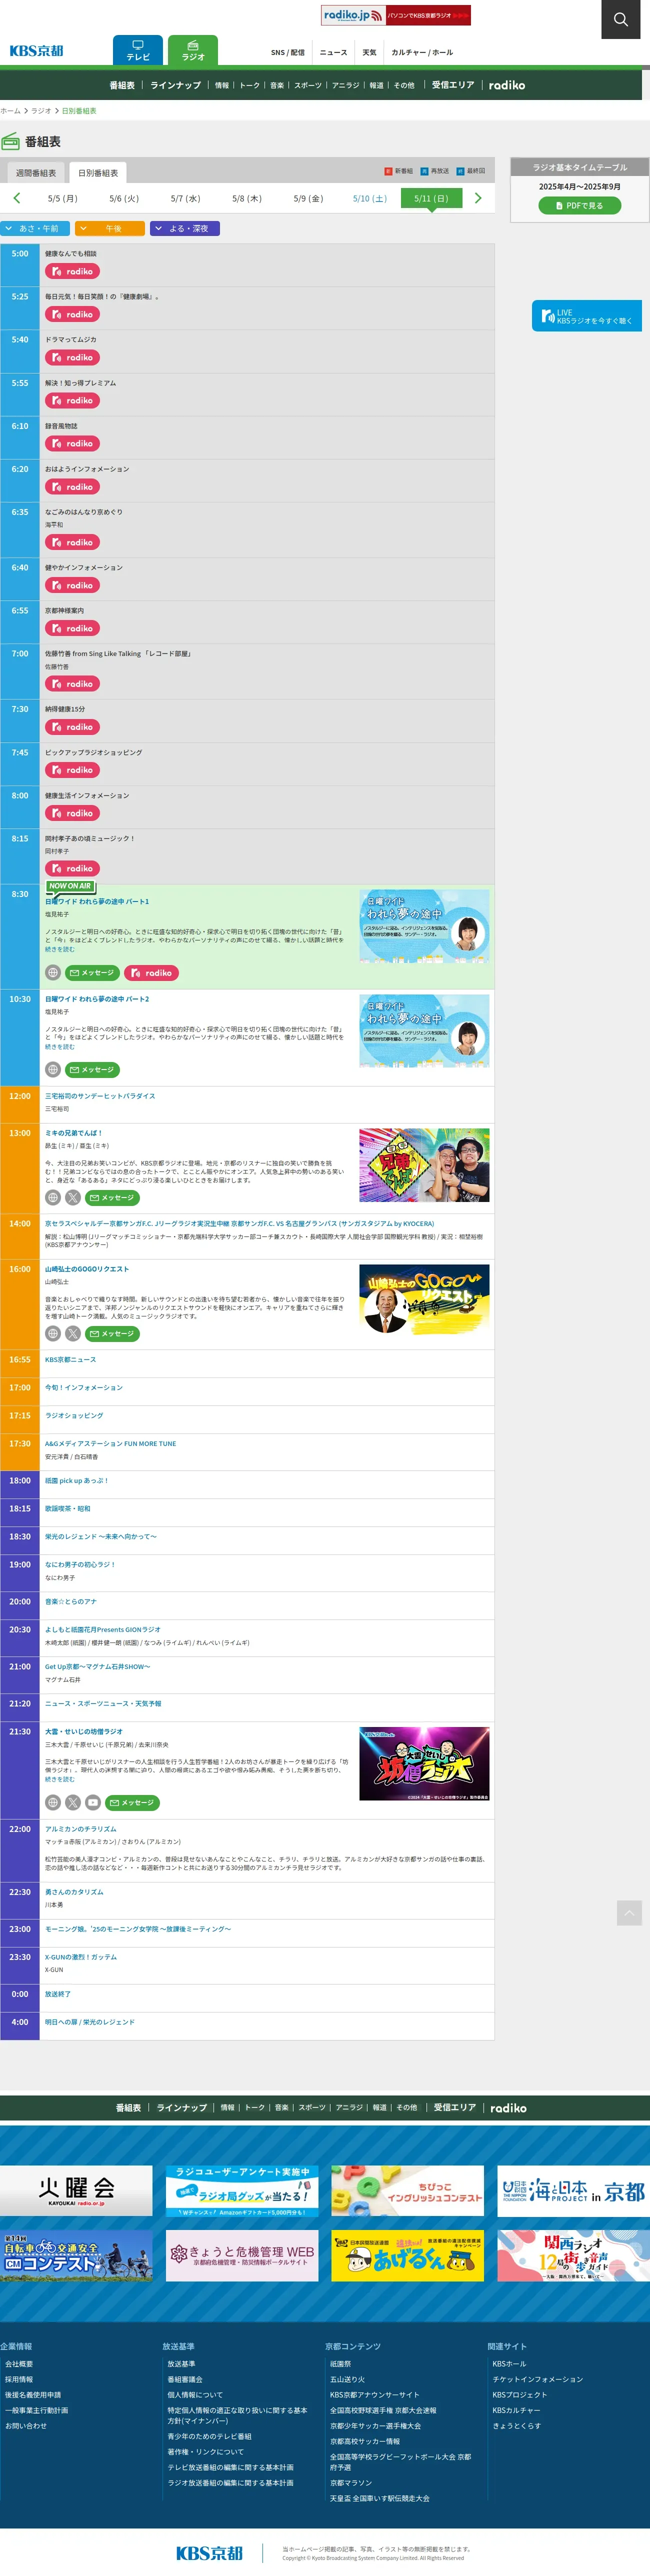Open なにわ男子の初心ラジ！ program link

(80, 1564)
